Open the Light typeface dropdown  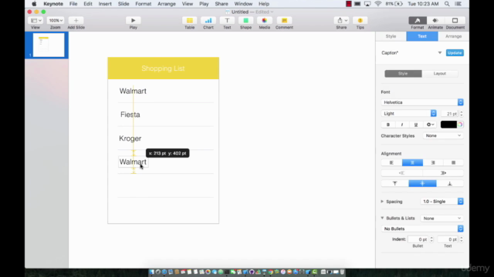(408, 113)
